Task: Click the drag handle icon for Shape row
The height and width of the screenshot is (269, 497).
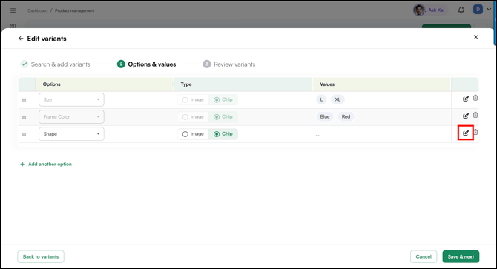Action: pos(24,134)
